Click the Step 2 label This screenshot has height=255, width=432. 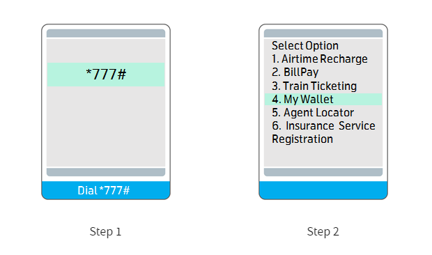click(x=323, y=231)
